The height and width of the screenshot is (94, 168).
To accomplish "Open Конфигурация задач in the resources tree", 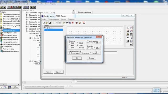I will click(x=10, y=33).
